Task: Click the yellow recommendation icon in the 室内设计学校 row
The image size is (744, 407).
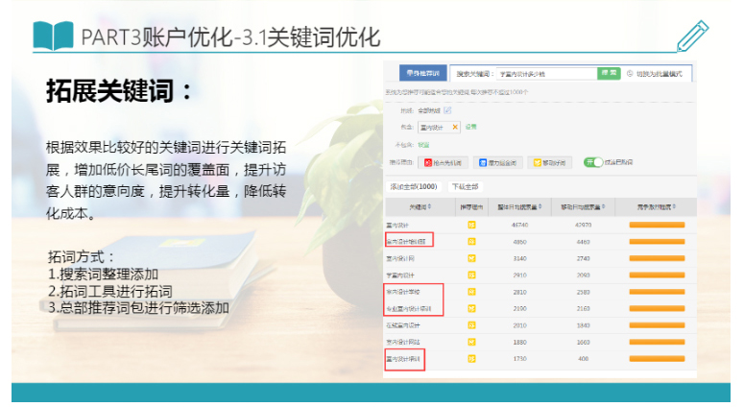Action: click(x=471, y=292)
